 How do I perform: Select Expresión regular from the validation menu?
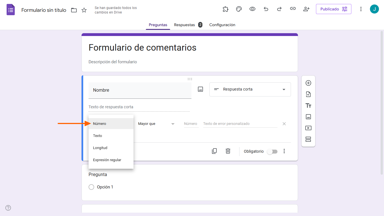(x=107, y=160)
